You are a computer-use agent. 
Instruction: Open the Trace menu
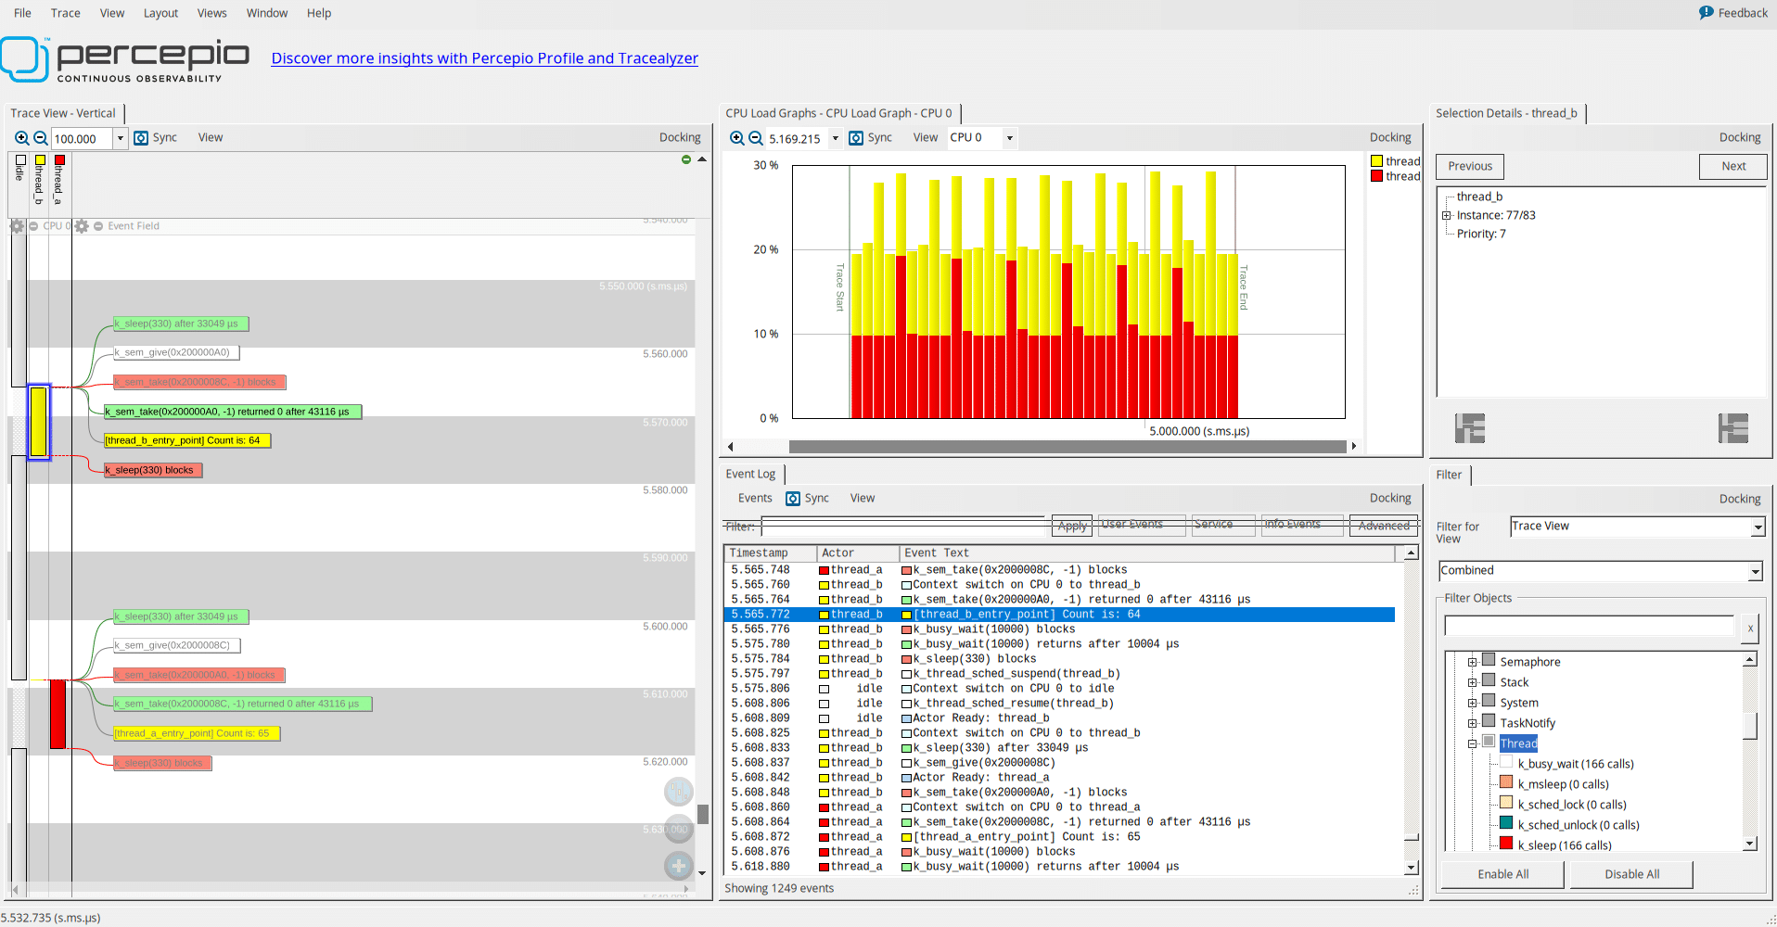(65, 12)
